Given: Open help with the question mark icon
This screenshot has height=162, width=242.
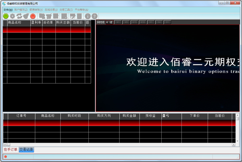Looking at the screenshot, I should click(95, 16).
